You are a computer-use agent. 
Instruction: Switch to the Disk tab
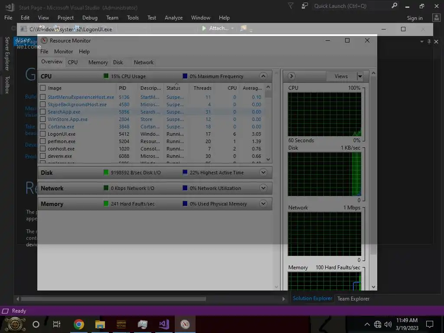click(x=118, y=62)
